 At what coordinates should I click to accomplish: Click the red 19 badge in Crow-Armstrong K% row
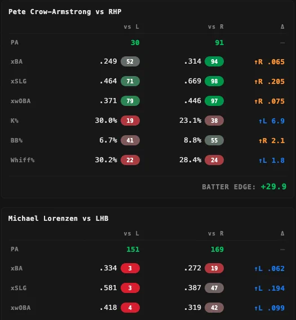(x=130, y=121)
